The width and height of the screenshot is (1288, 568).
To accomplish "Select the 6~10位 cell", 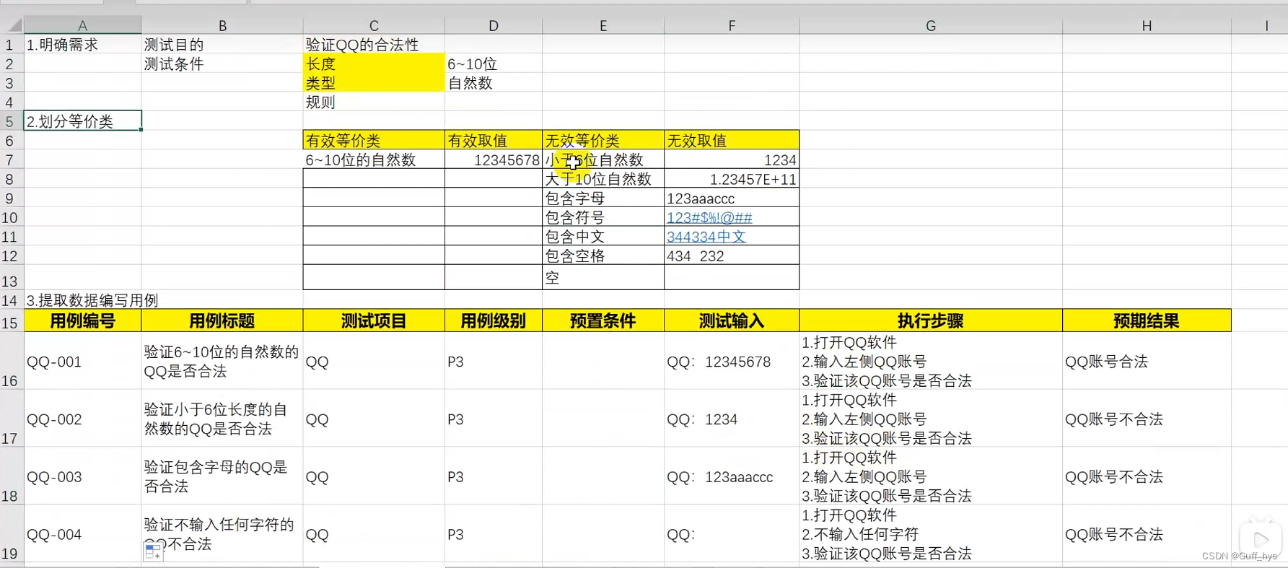I will point(494,64).
